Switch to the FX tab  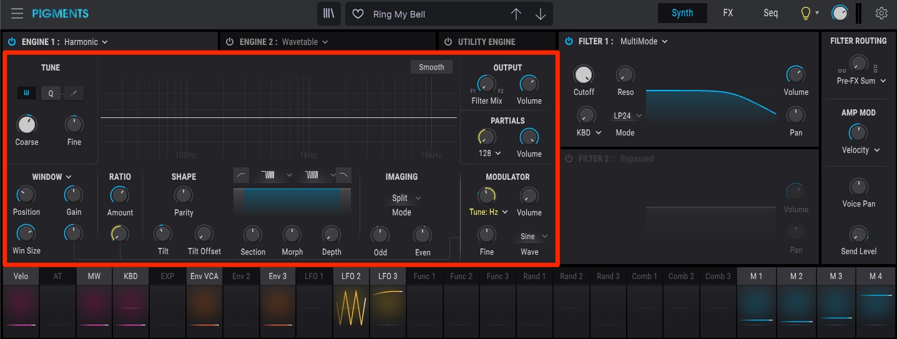pos(728,13)
